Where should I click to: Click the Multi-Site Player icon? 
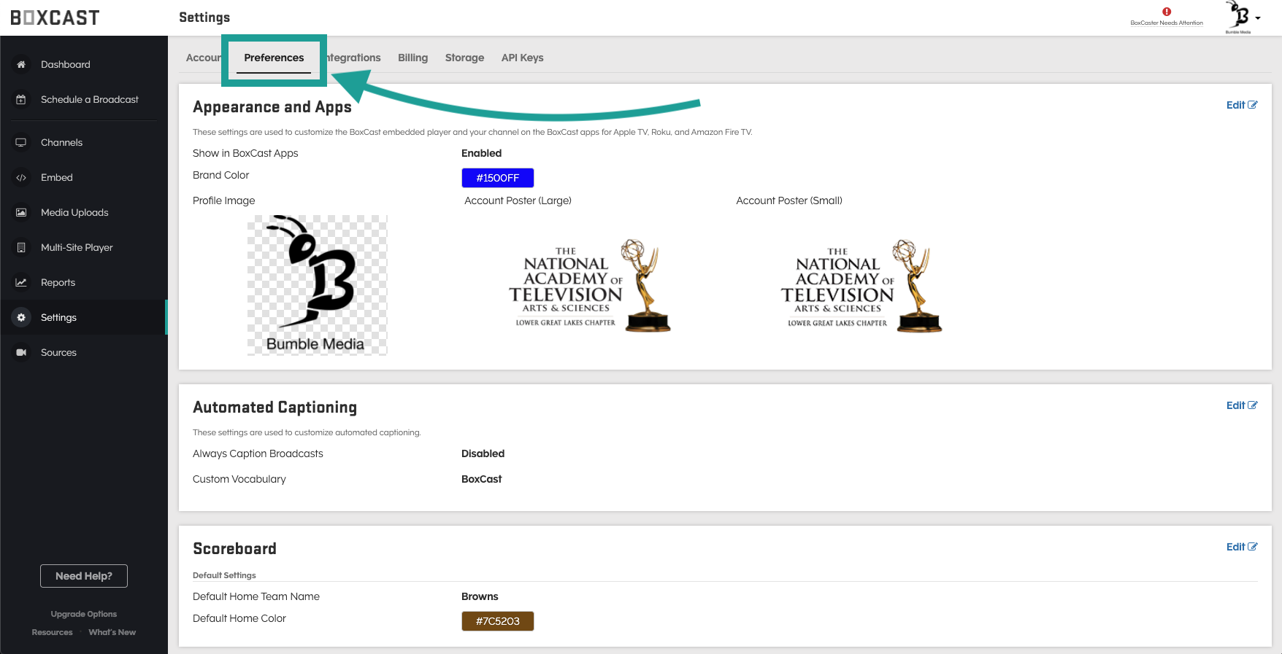point(21,248)
